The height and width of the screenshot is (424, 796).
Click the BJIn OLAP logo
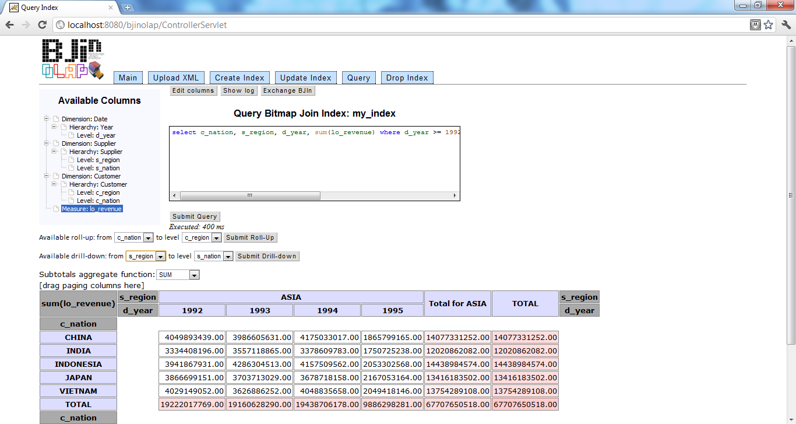[x=73, y=59]
